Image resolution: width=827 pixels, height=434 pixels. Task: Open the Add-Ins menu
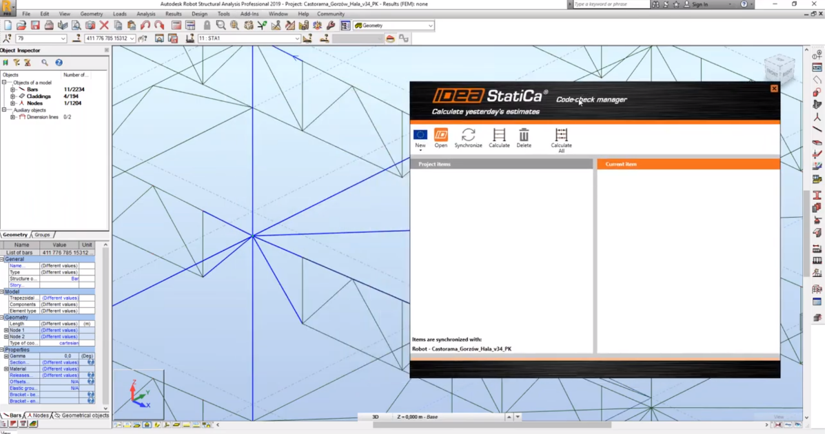click(x=249, y=14)
